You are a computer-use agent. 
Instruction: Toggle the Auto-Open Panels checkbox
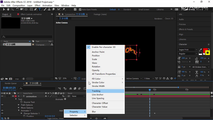tap(80, 10)
